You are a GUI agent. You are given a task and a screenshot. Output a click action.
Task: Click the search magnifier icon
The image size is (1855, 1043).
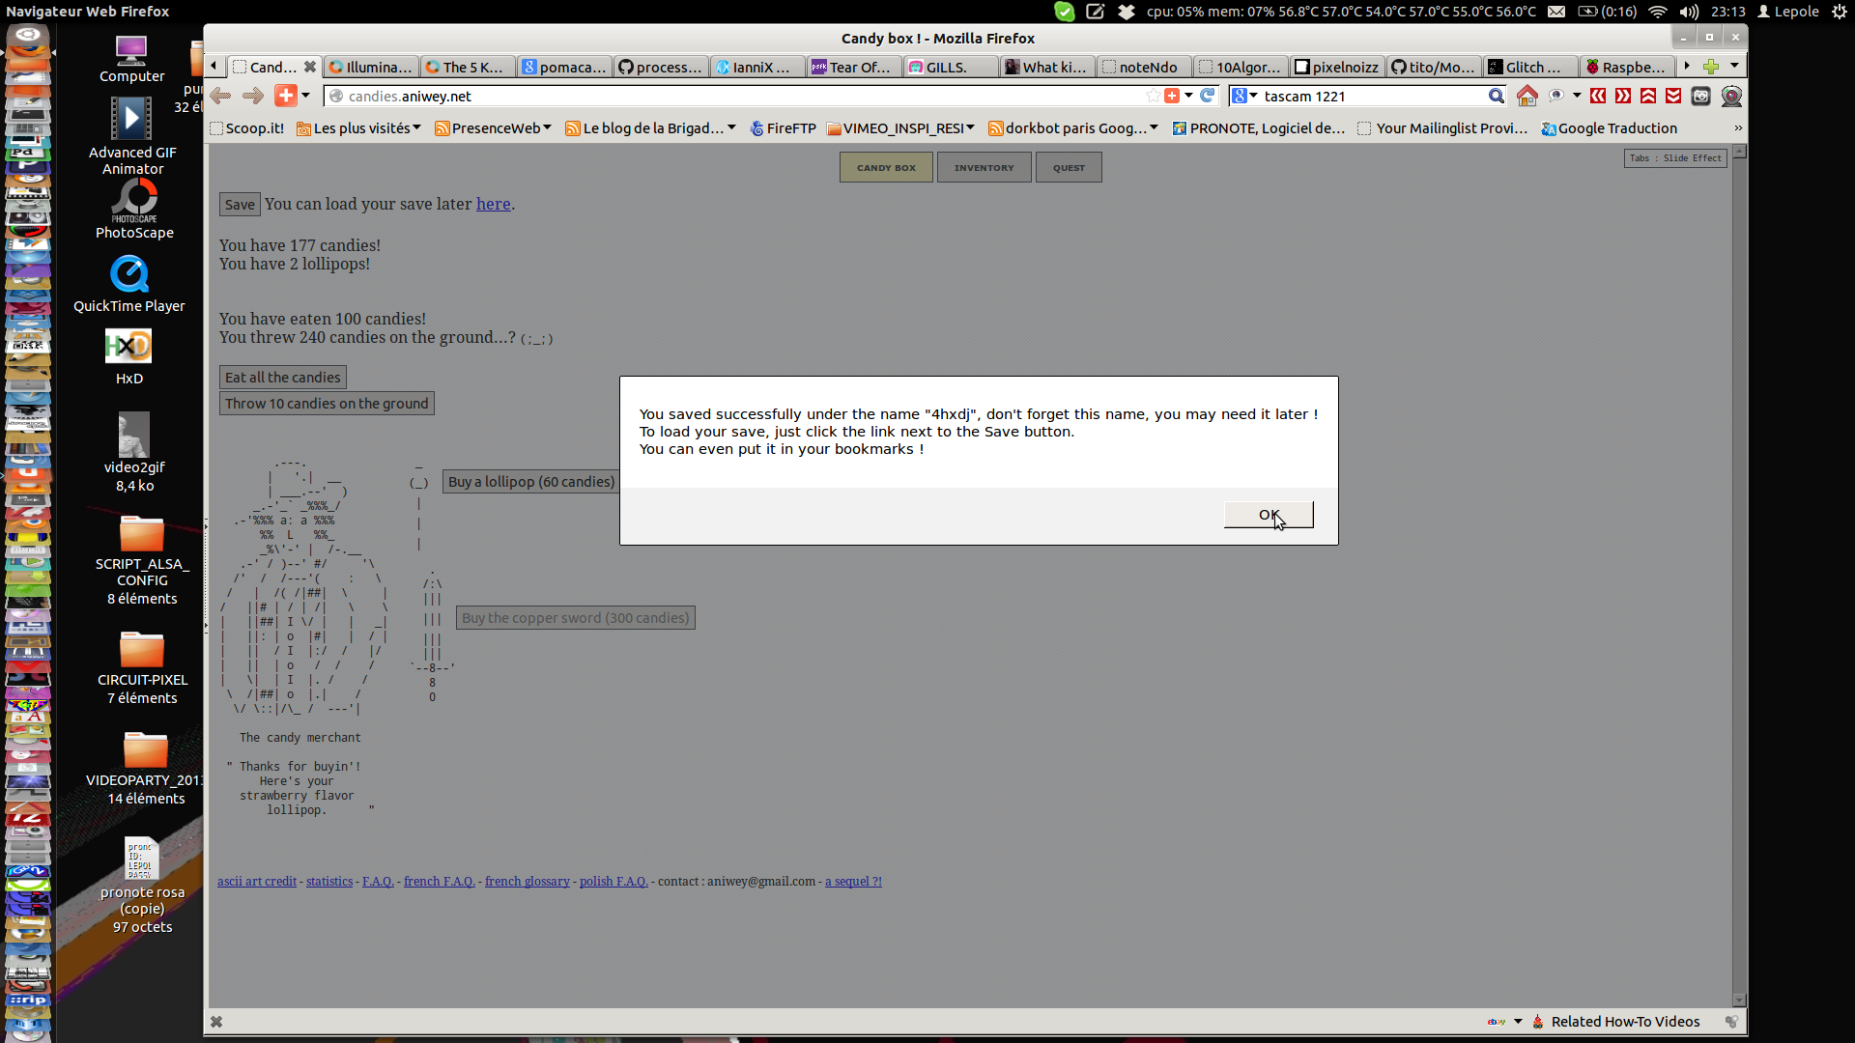pos(1496,96)
